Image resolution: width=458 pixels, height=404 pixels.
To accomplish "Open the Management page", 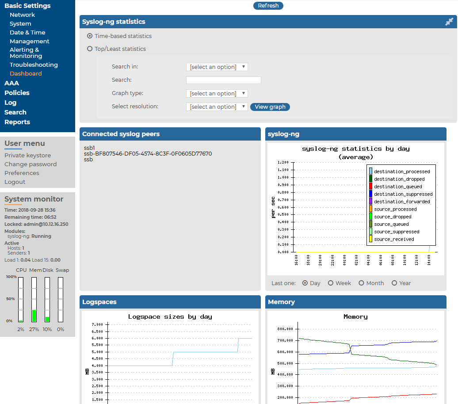I will pos(30,42).
